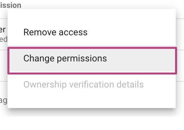Click the word 'permissions' in the highlighted entry
184x130 pixels.
82,59
